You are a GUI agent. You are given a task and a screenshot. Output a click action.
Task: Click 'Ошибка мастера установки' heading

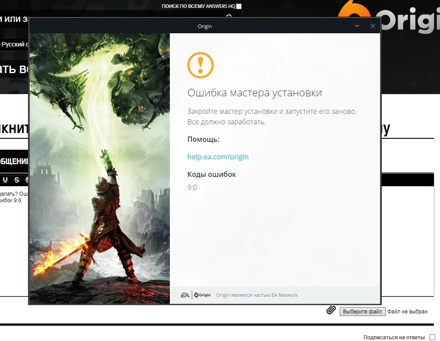[254, 93]
